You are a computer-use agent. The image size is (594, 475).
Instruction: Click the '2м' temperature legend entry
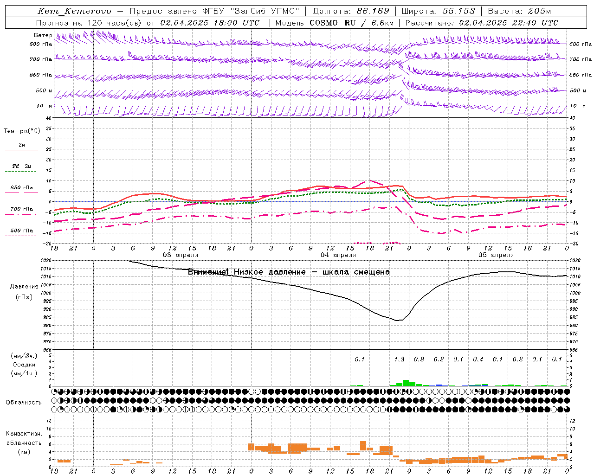click(x=22, y=145)
